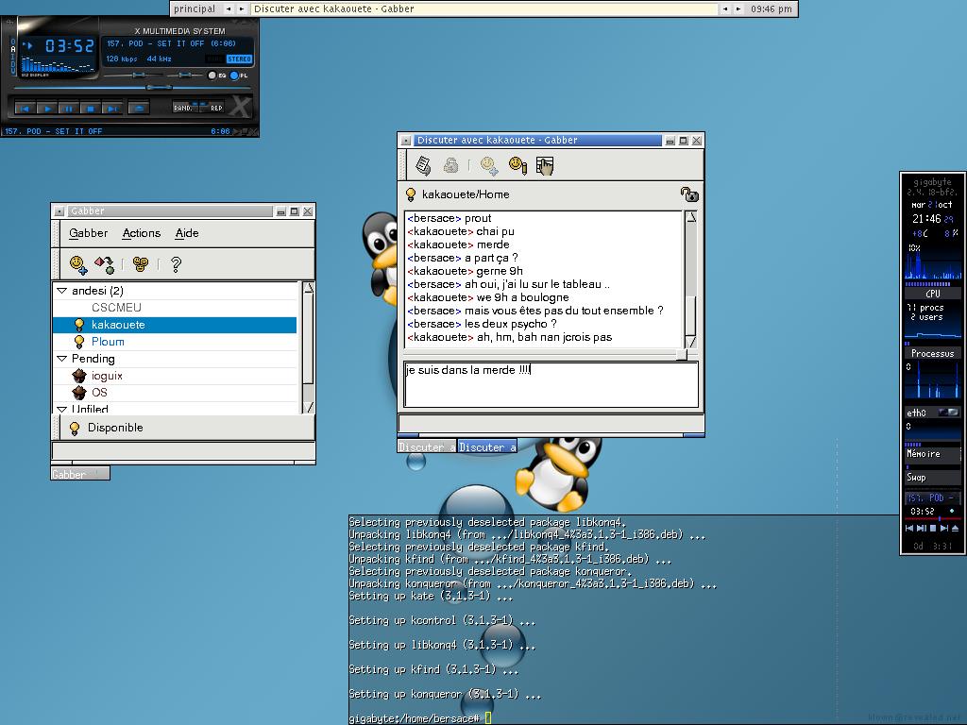Open the Actions menu in Gabber window

142,233
